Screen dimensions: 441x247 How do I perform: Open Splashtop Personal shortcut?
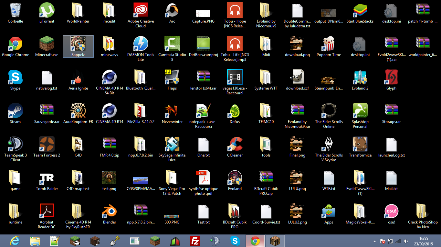(360, 116)
